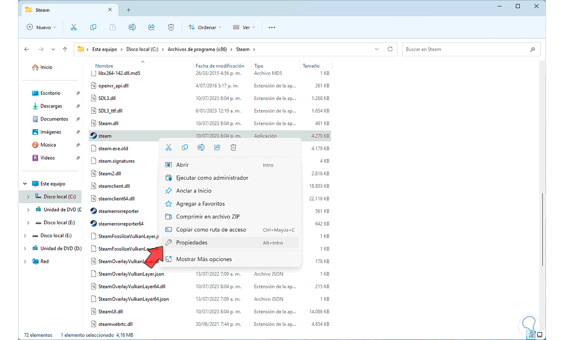Screen dimensions: 564x340
Task: Open the Ordenar dropdown menu
Action: [205, 27]
